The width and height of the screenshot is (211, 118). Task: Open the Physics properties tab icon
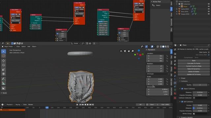click(x=175, y=83)
